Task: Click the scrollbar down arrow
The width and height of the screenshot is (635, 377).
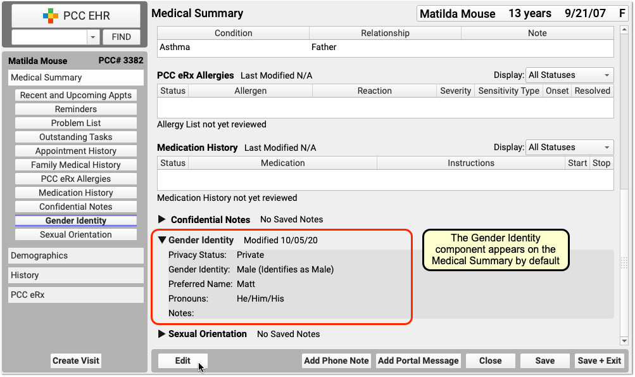Action: coord(624,341)
